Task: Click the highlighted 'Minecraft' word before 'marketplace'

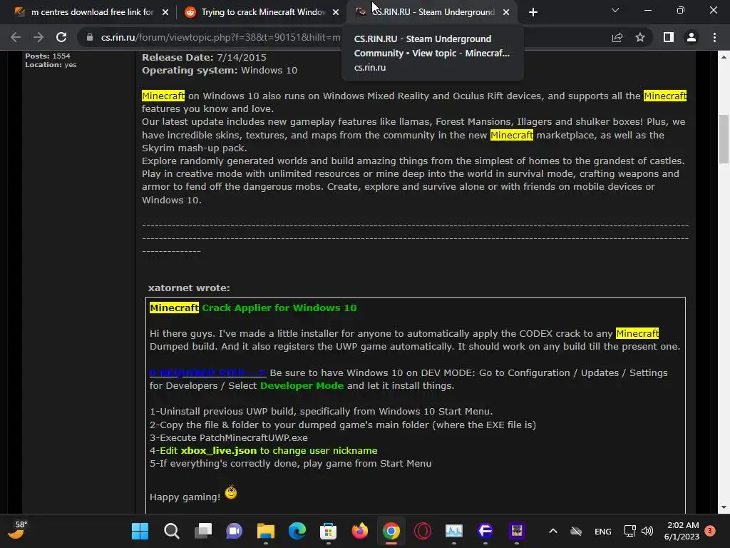Action: coord(512,135)
